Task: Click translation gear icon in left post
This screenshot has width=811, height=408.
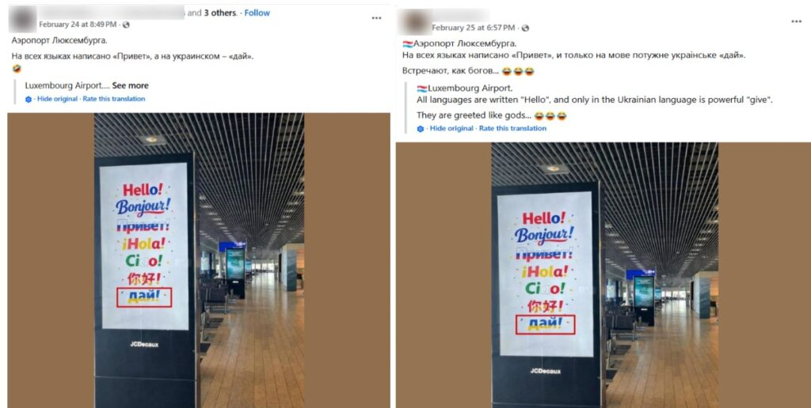Action: [29, 99]
